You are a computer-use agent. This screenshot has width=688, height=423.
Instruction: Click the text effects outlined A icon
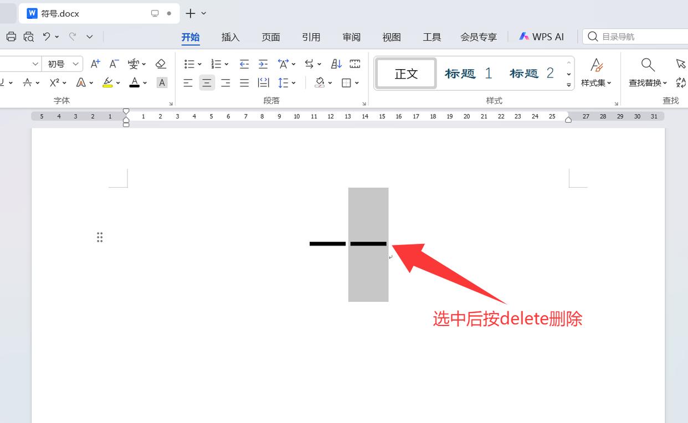tap(81, 83)
